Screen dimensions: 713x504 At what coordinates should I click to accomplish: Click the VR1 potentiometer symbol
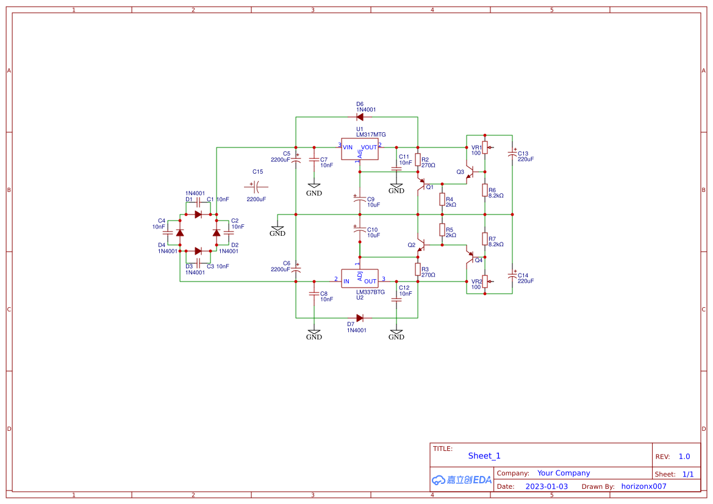coord(486,147)
